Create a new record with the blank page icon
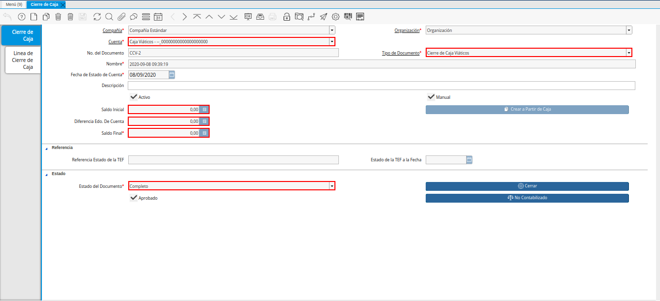 point(34,17)
